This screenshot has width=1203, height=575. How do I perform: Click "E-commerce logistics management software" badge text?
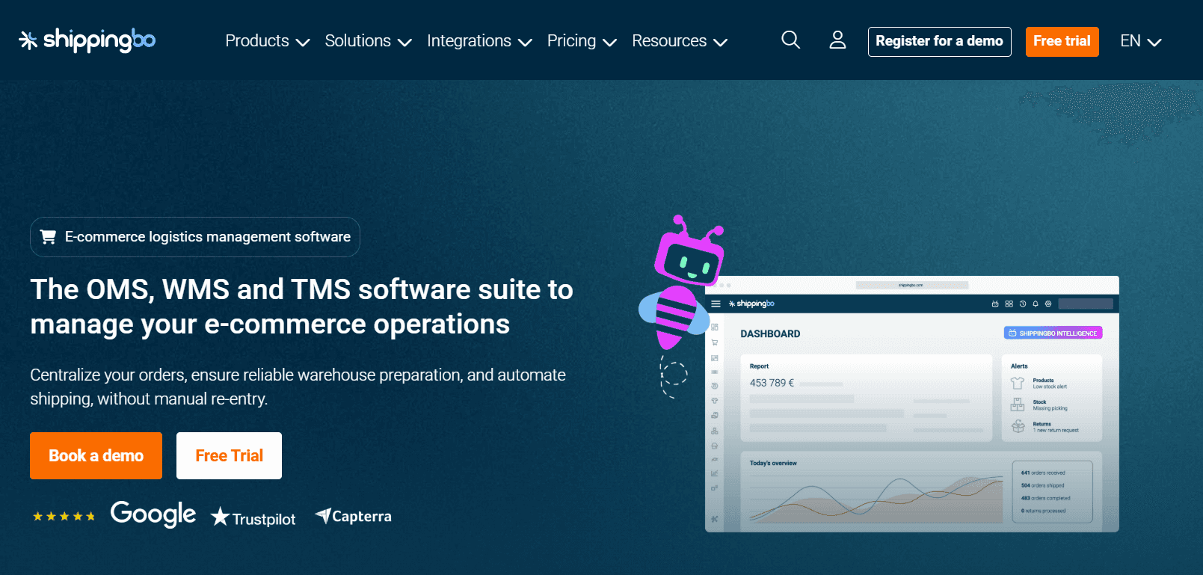[x=208, y=237]
